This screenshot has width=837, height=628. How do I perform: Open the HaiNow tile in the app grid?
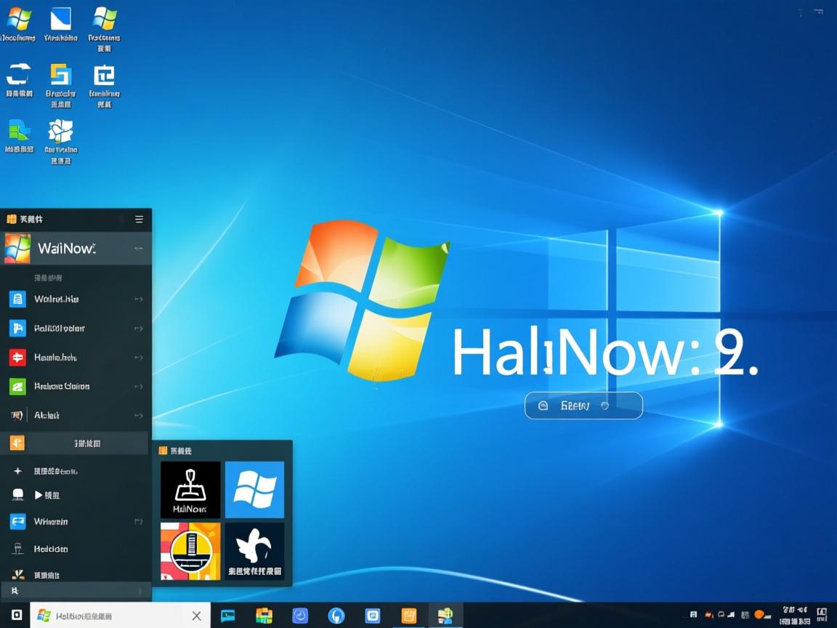click(190, 490)
